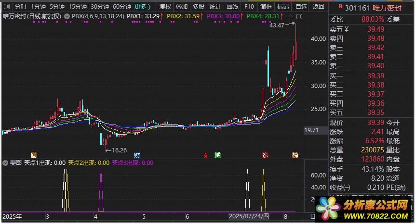416x224 pixels.
Task: Select 买一 price 39.39
Action: coord(376,76)
